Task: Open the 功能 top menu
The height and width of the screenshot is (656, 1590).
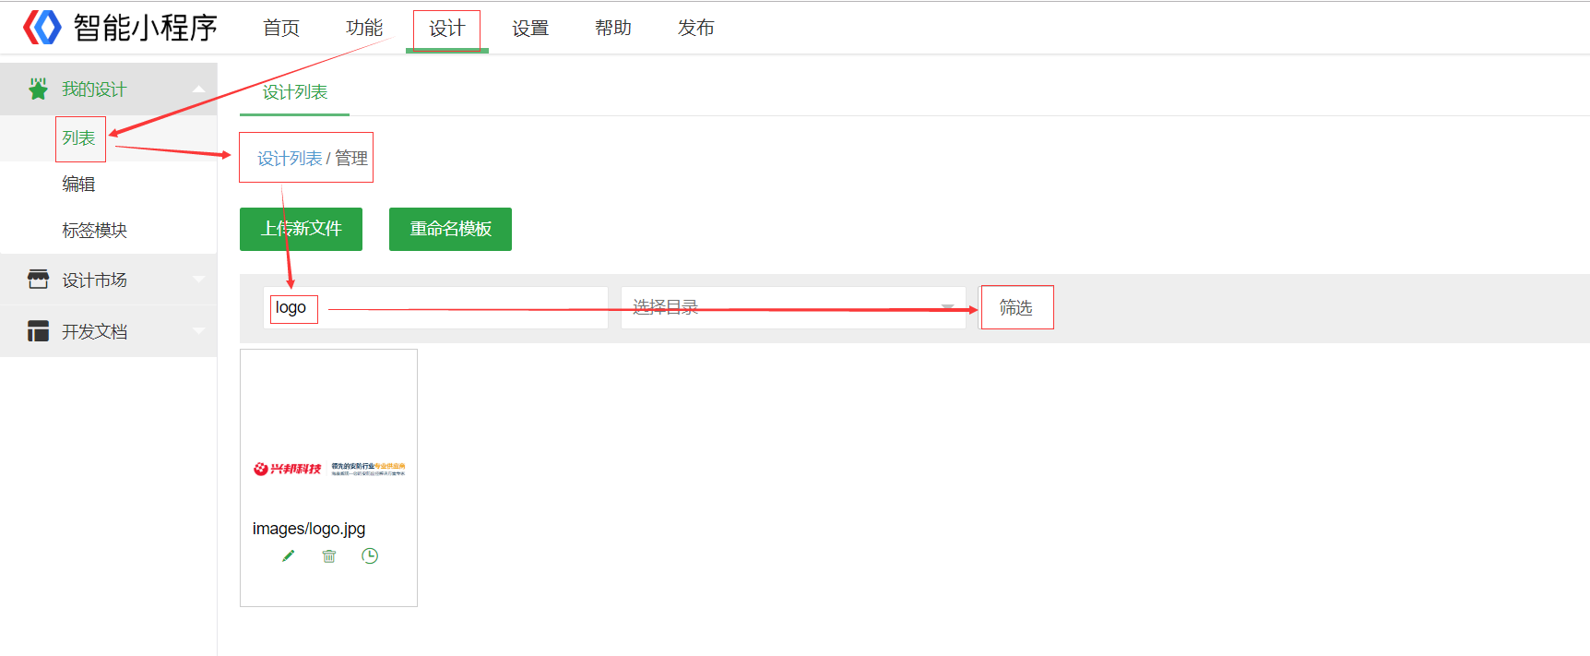Action: click(364, 28)
